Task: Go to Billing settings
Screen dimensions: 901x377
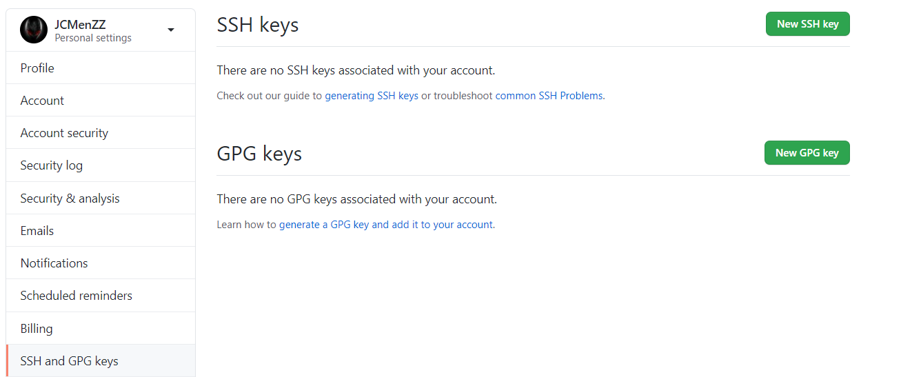Action: 37,329
